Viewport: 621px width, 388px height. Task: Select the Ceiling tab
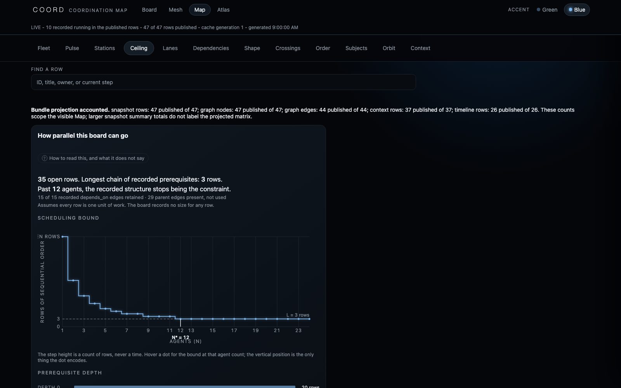139,48
